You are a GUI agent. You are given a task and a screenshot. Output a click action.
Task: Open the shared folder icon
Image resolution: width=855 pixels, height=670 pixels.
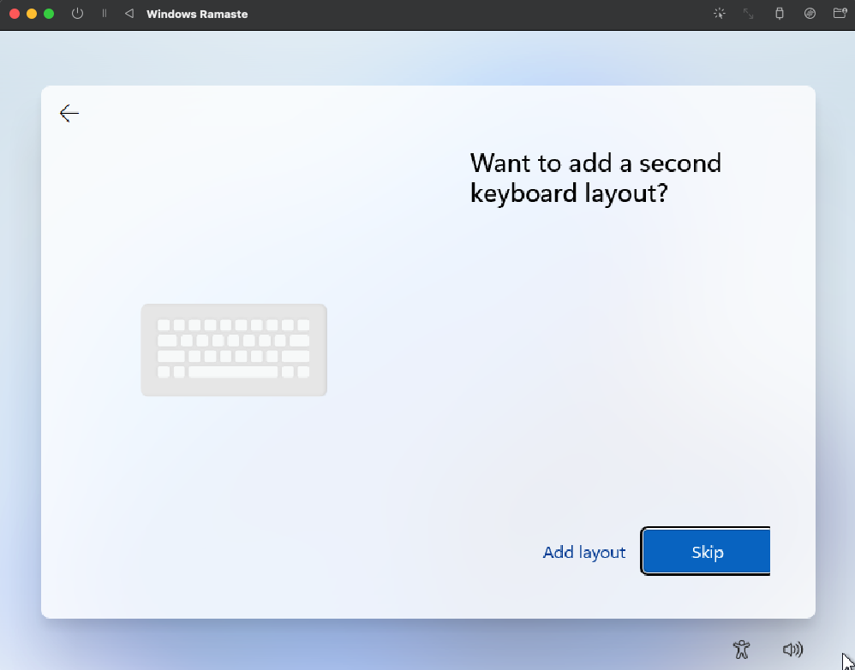(840, 13)
